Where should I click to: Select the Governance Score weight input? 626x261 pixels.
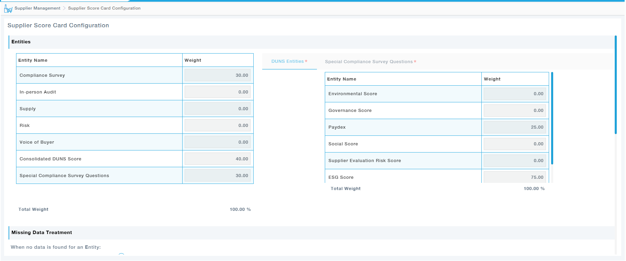pos(515,111)
